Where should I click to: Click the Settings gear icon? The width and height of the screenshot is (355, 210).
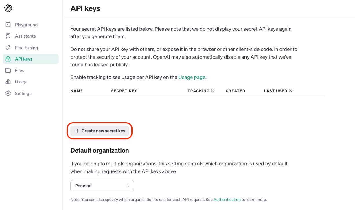[8, 93]
